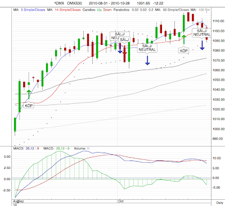Image resolution: width=225 pixels, height=206 pixels.
Task: Click the green MACD 26,12 - 9 legend
Action: click(x=56, y=148)
